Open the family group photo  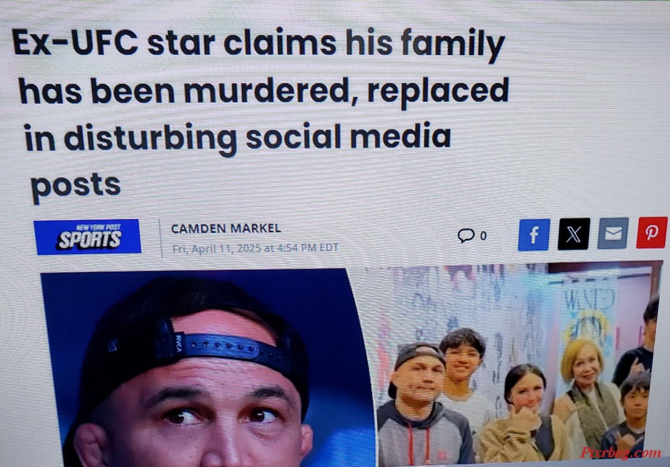tap(520, 364)
